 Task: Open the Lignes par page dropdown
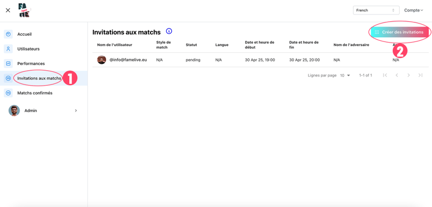coord(345,75)
